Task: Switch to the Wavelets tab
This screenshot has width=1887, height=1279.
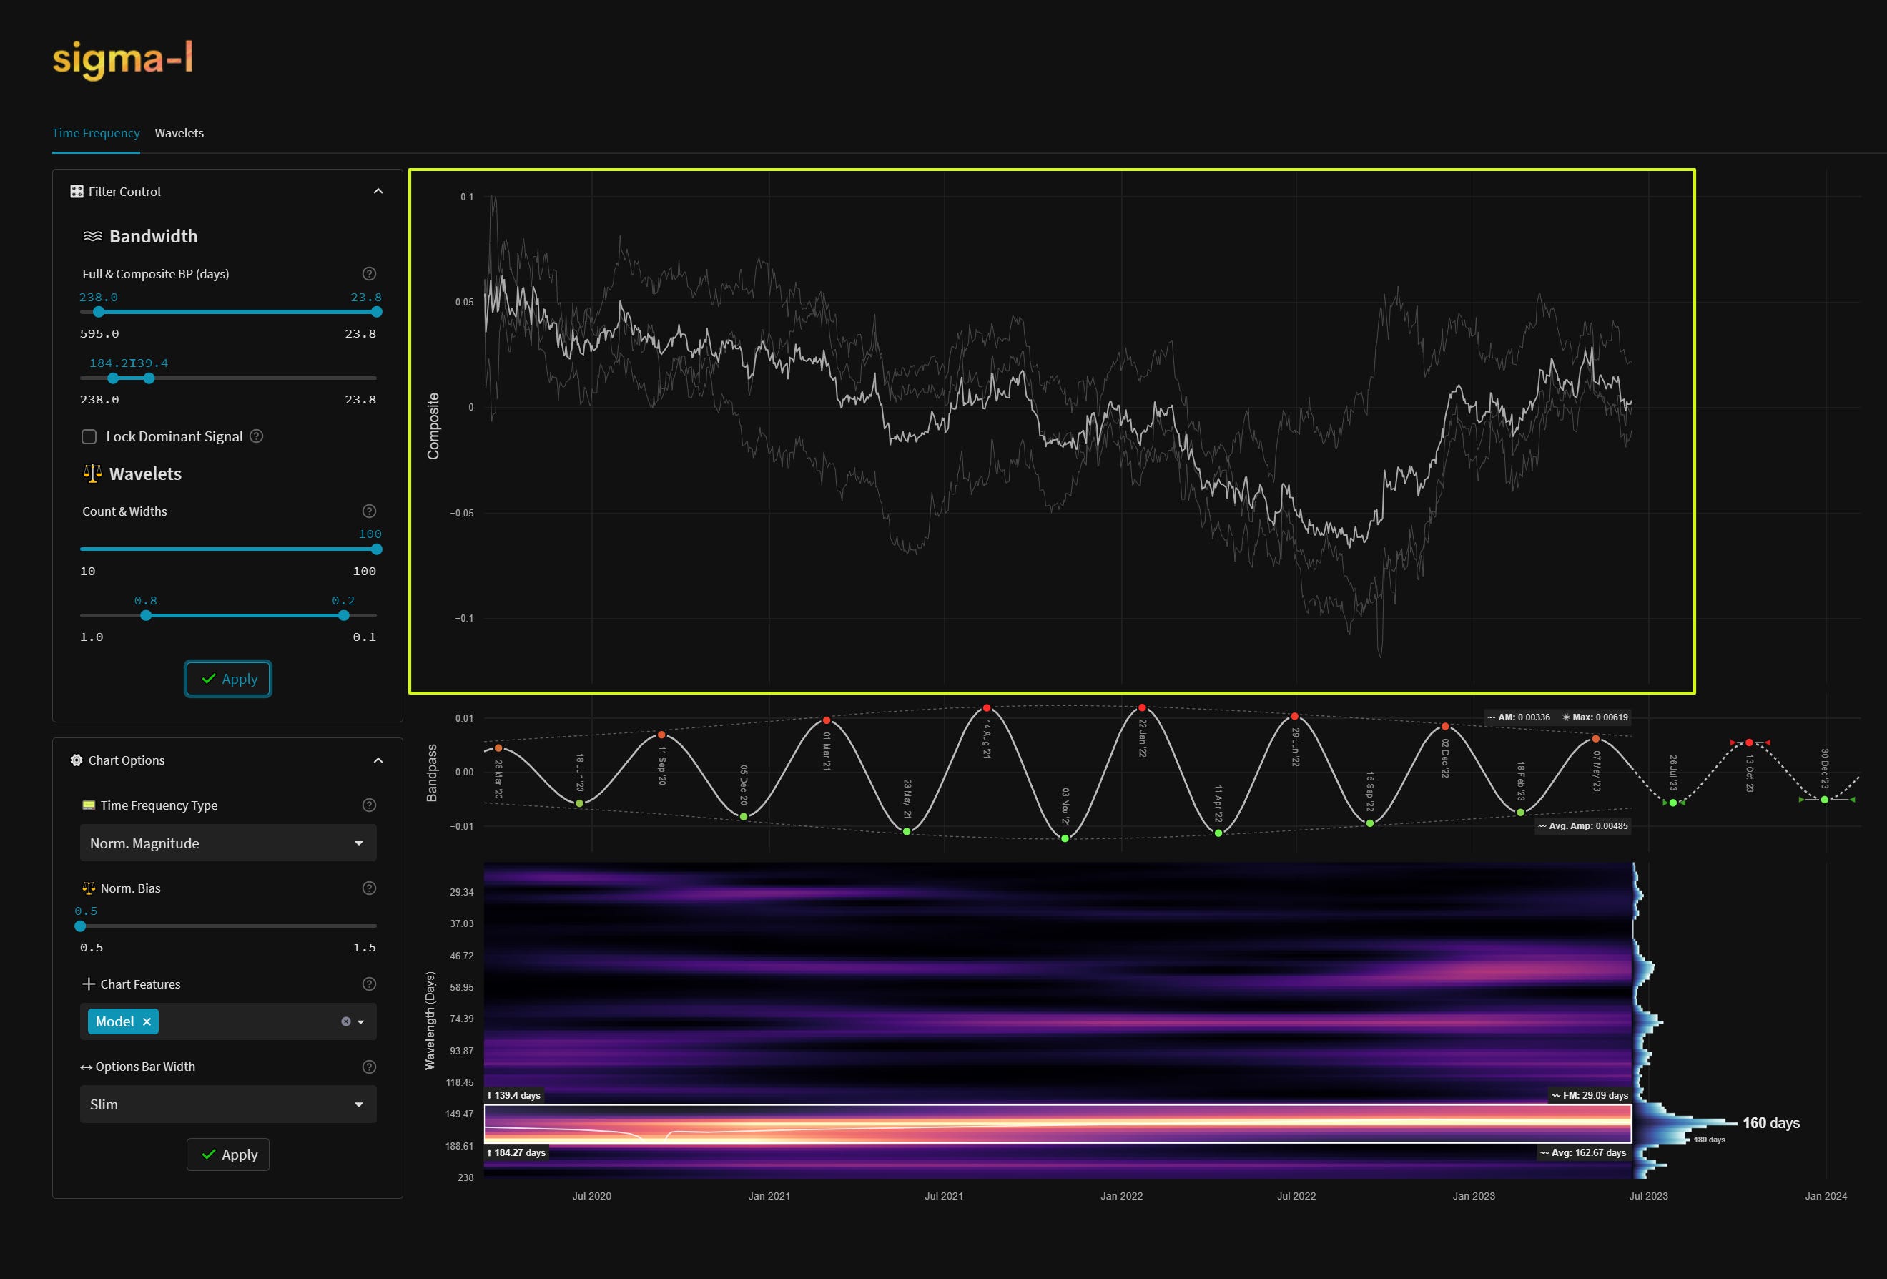Action: (179, 132)
